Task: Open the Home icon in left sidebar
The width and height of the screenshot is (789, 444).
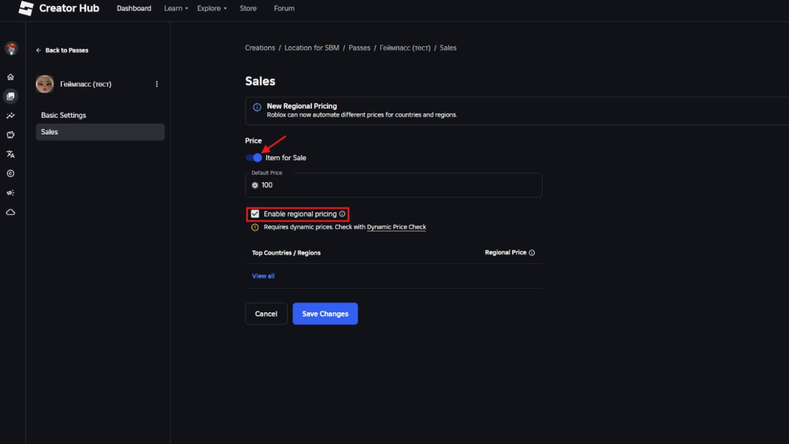Action: pyautogui.click(x=10, y=77)
